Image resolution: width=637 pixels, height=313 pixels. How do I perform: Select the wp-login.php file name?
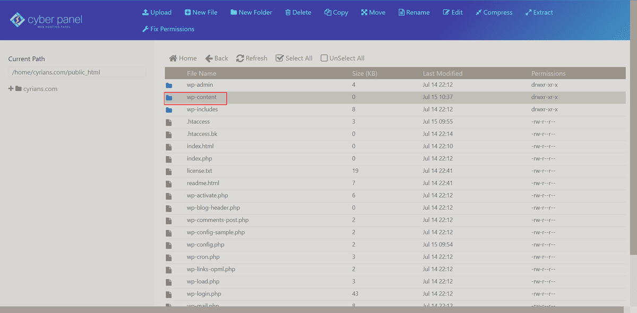coord(204,294)
